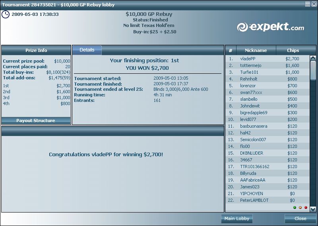The width and height of the screenshot is (318, 226).
Task: Click the Congratulations vladePP message
Action: 106,155
